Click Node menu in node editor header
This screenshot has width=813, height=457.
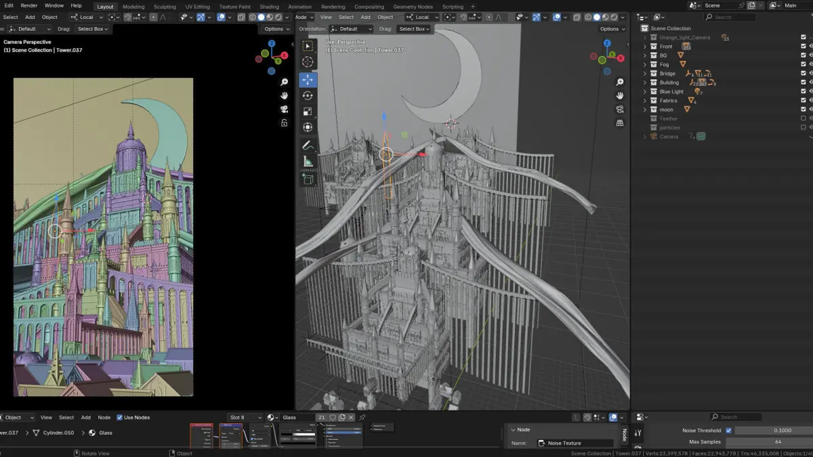[104, 418]
